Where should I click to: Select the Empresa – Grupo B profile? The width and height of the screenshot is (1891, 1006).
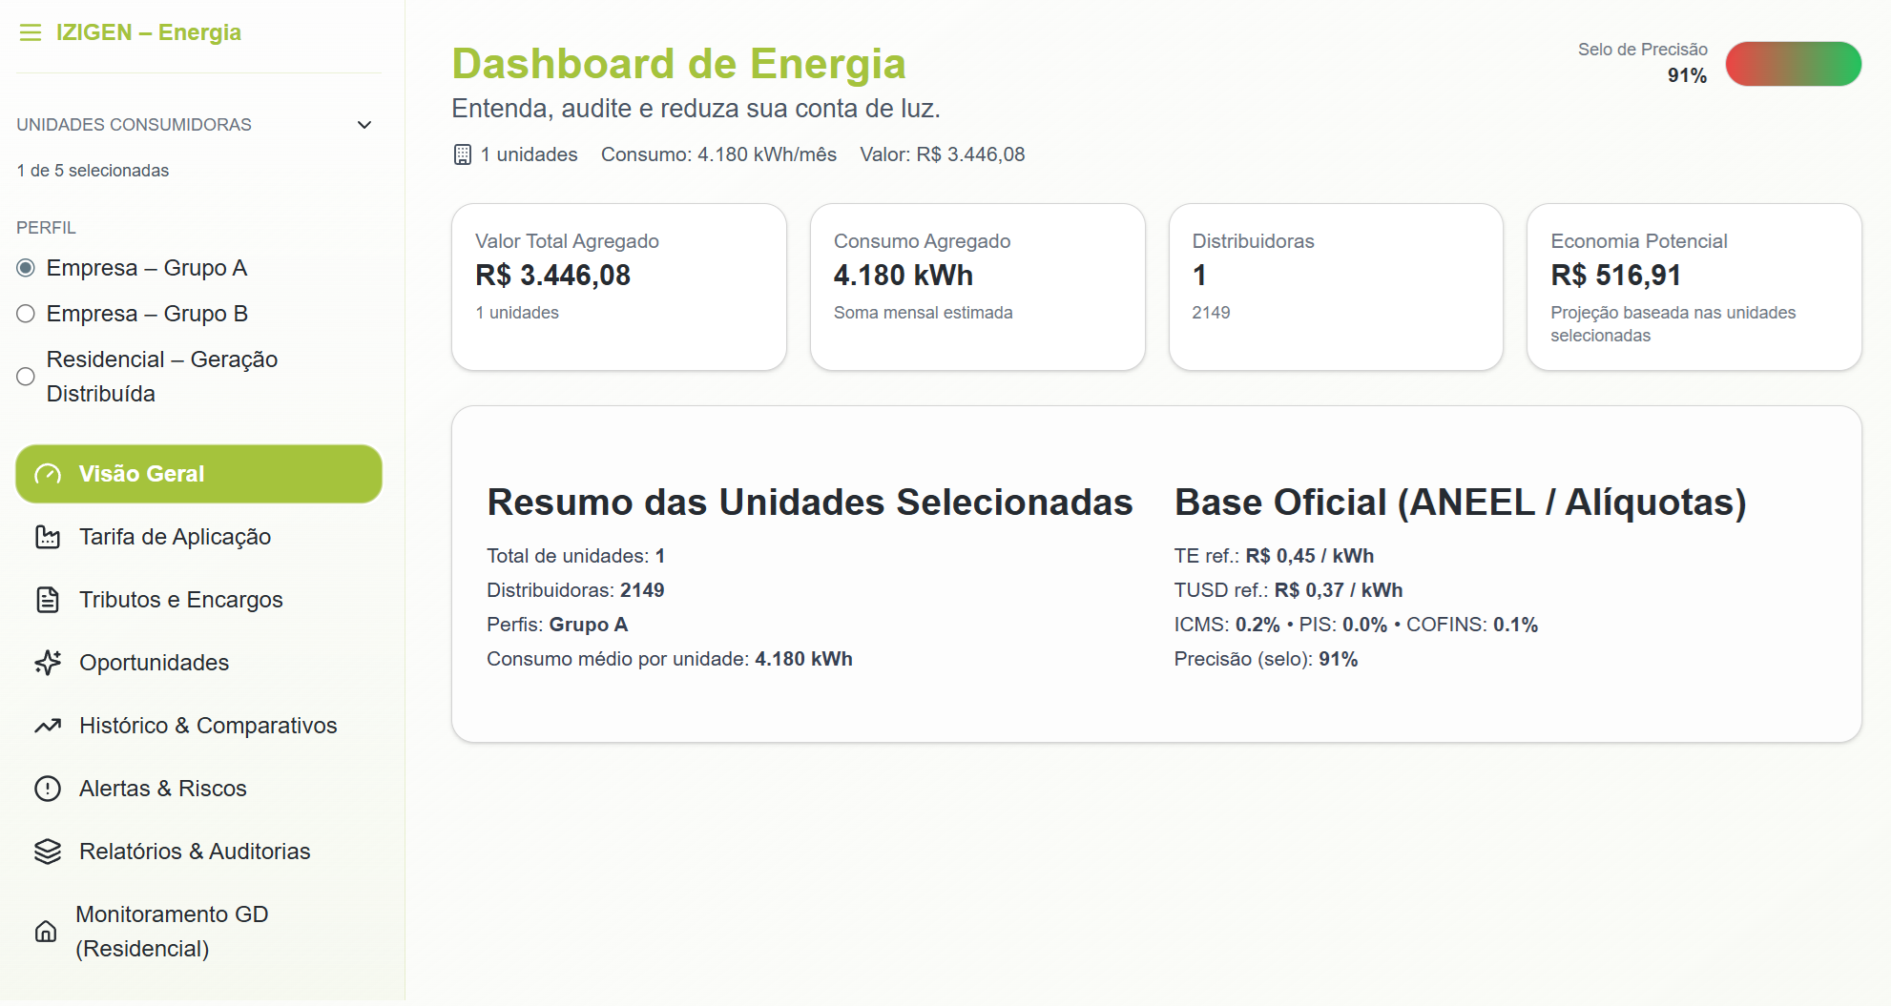tap(25, 314)
